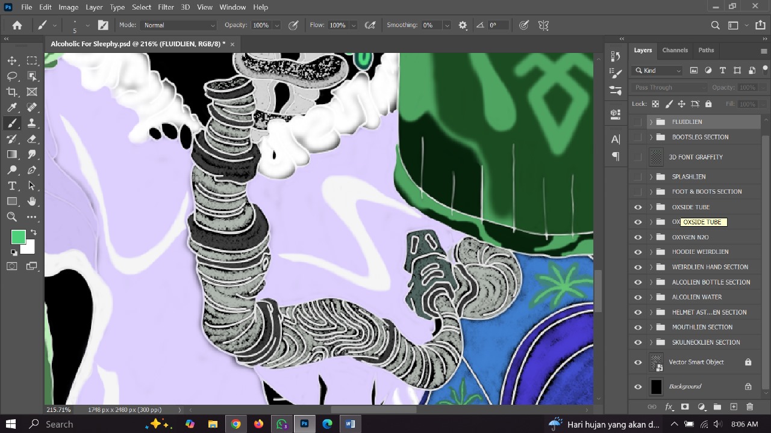Select the Zoom tool
Image resolution: width=771 pixels, height=433 pixels.
[12, 217]
